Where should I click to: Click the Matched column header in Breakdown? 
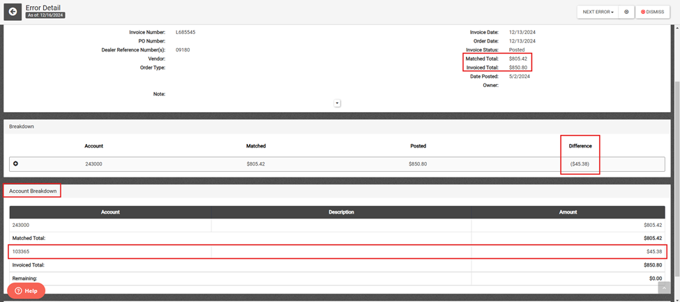(x=256, y=146)
